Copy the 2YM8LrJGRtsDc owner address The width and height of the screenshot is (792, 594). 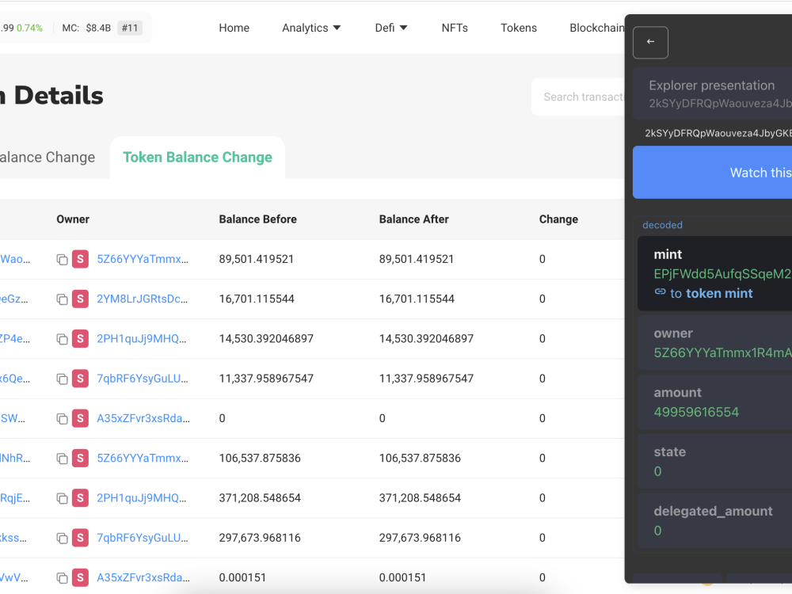62,299
